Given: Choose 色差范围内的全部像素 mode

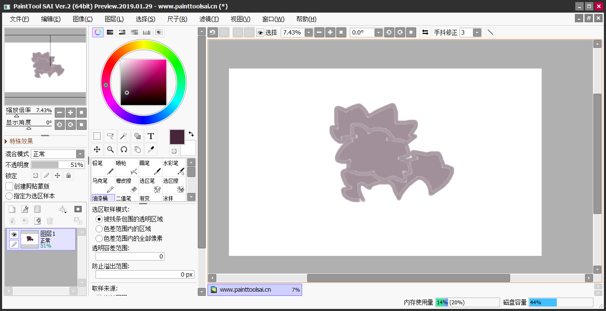Looking at the screenshot, I should 99,238.
